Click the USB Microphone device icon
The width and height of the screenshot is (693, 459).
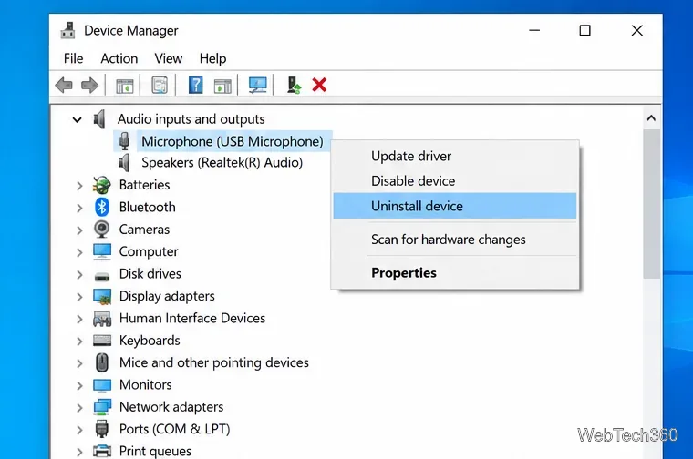tap(125, 141)
